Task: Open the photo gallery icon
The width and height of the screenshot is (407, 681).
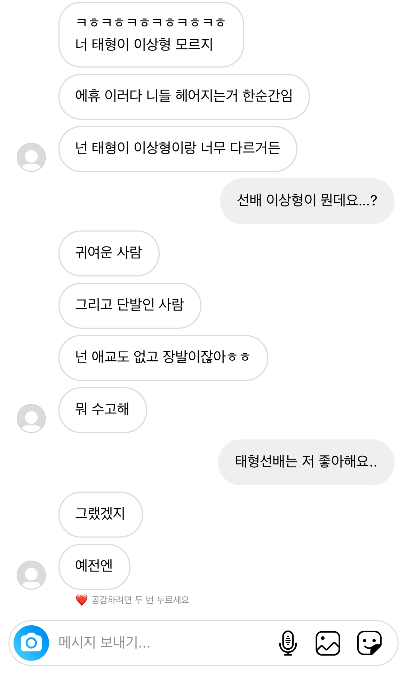Action: [x=328, y=643]
